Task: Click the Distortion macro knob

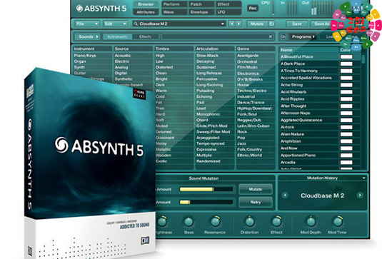Action: pos(250,221)
